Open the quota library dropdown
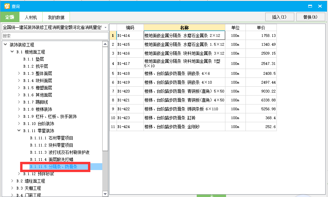The height and width of the screenshot is (197, 328). point(105,27)
